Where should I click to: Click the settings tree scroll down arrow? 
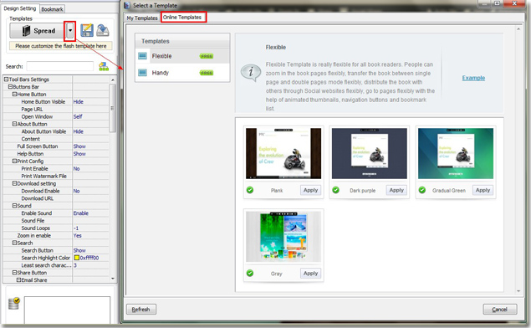tap(113, 279)
